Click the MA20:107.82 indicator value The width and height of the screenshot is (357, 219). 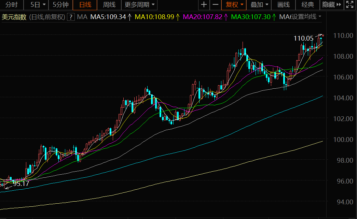(202, 17)
